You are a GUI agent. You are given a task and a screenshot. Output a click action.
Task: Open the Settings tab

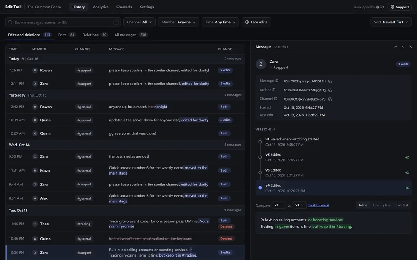tap(147, 7)
